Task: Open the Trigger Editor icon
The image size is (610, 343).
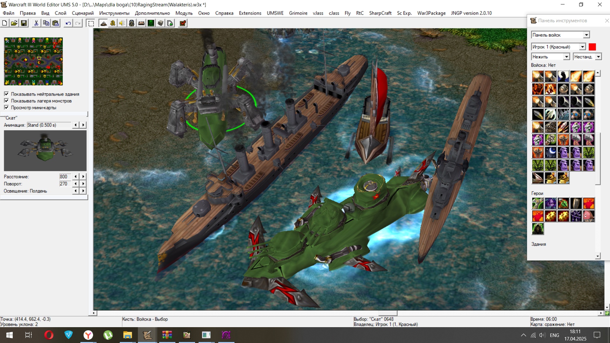Action: pos(113,23)
